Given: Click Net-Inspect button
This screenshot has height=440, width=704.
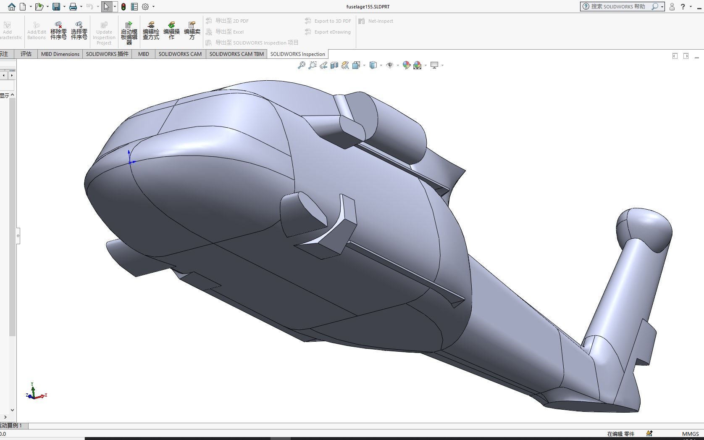Looking at the screenshot, I should tap(376, 21).
